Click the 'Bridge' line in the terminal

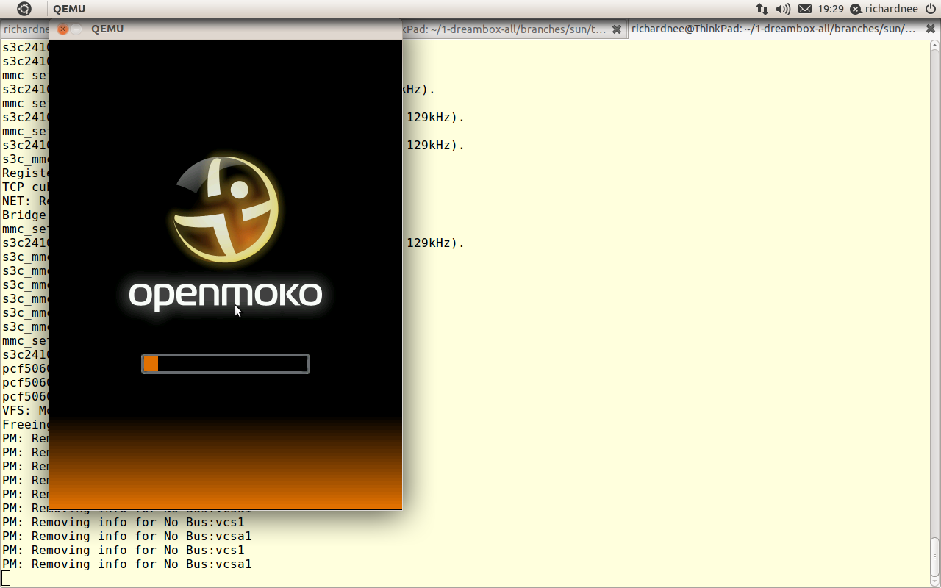tap(25, 215)
